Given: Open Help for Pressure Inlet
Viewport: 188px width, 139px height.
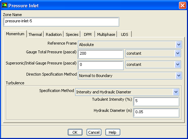Looking at the screenshot, I should [x=113, y=132].
